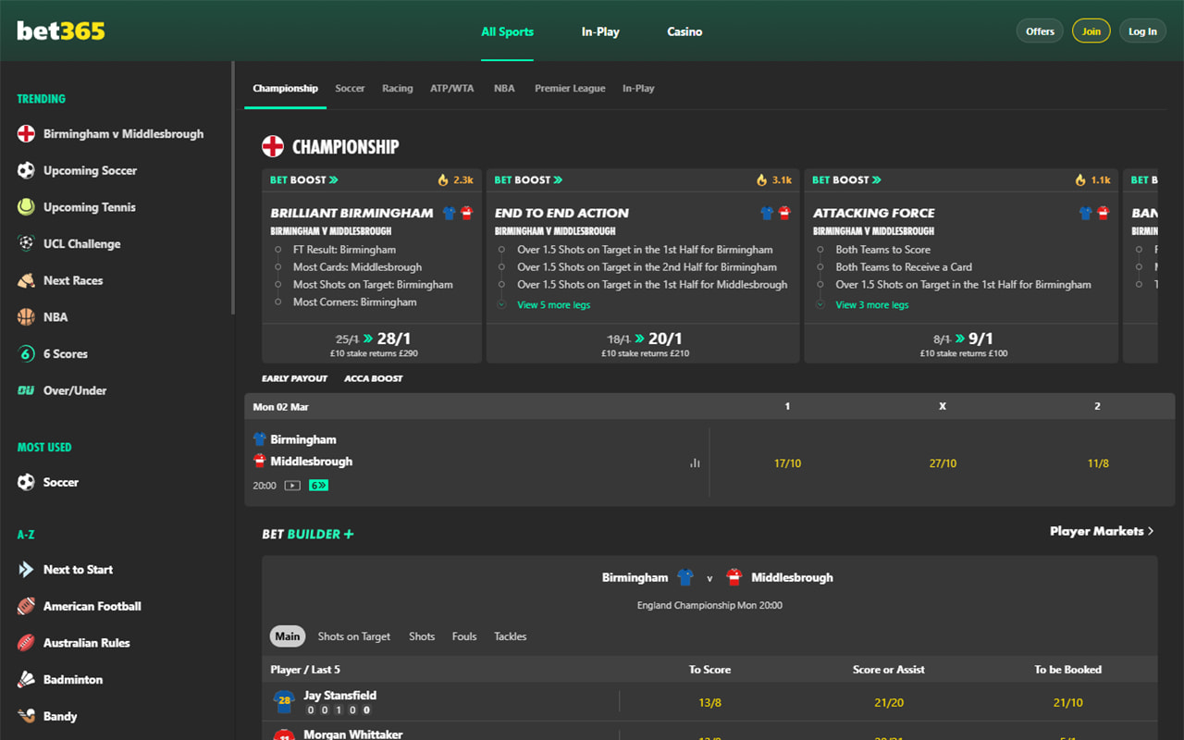Click Jay Stansfield player name

[340, 696]
